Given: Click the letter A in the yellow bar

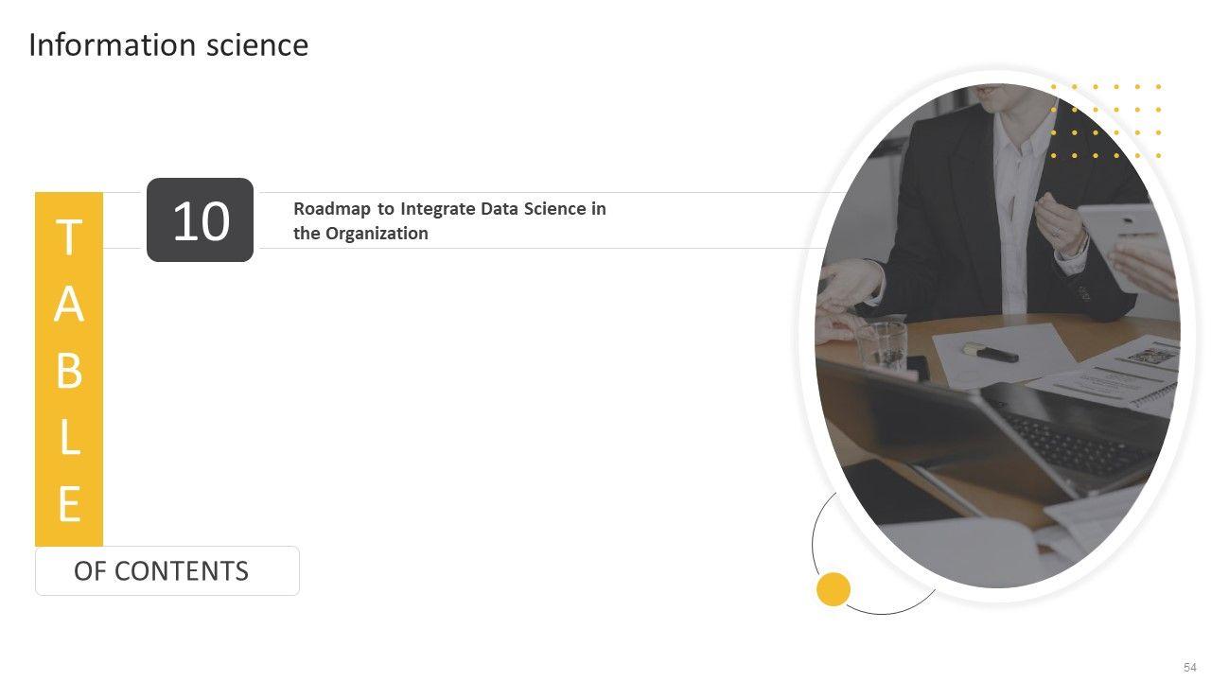Looking at the screenshot, I should click(x=68, y=305).
